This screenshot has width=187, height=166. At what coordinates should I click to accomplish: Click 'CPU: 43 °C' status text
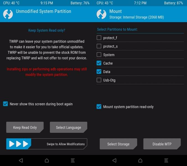(x=105, y=3)
